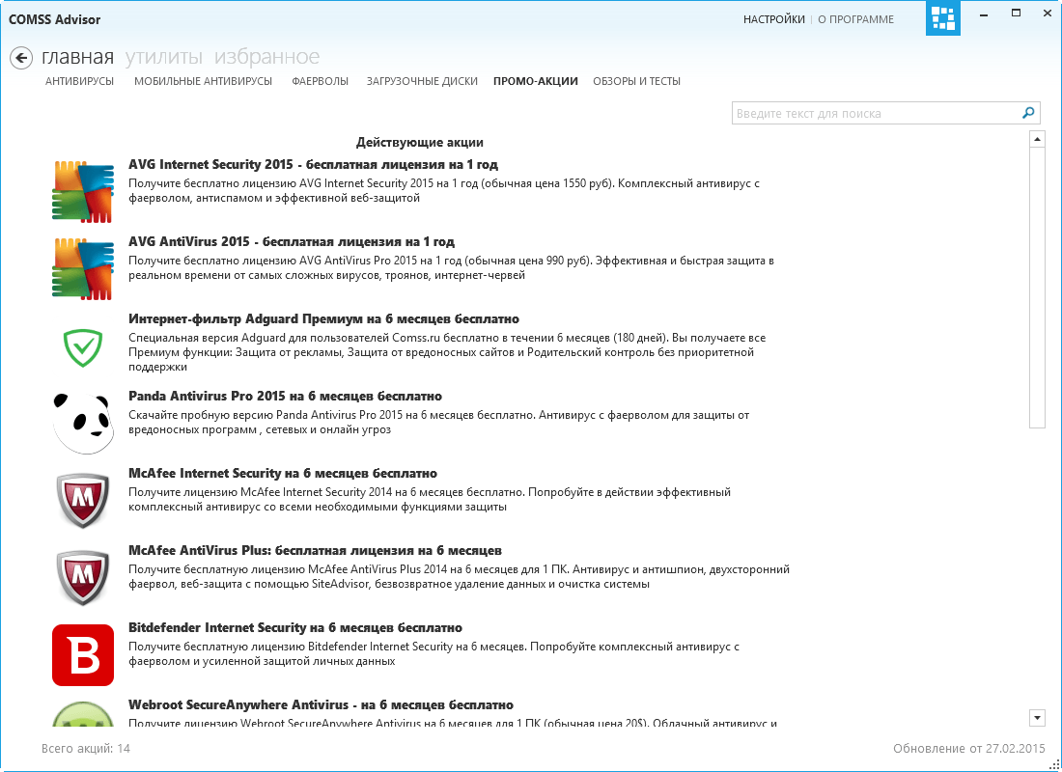Click the COMSS Advisor window title
Image resolution: width=1062 pixels, height=772 pixels.
click(54, 19)
